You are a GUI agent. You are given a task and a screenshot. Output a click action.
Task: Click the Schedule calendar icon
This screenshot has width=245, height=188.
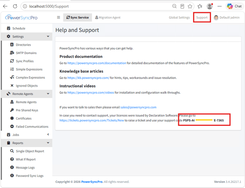pyautogui.click(x=8, y=28)
